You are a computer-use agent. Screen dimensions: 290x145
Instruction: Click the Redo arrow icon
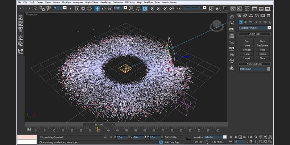28,8
